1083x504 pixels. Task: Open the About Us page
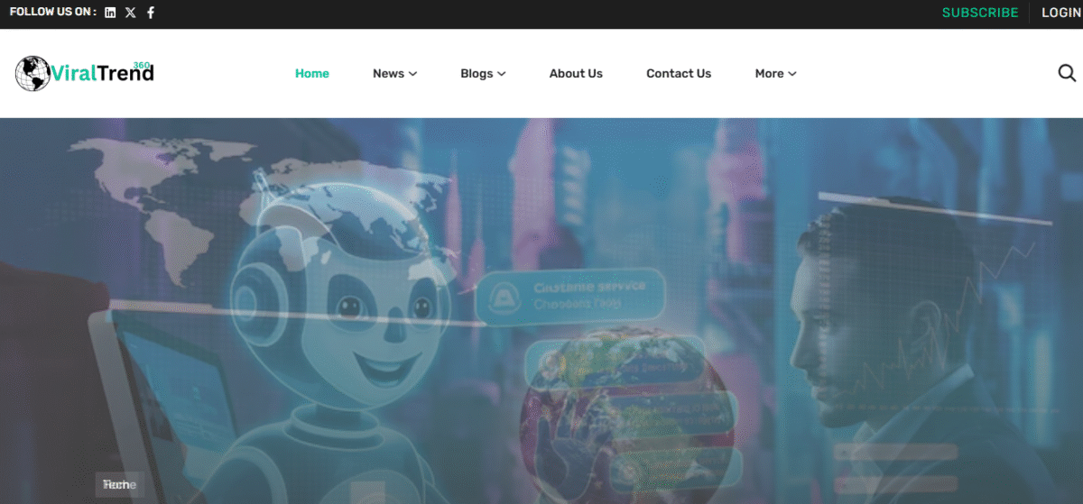(576, 74)
